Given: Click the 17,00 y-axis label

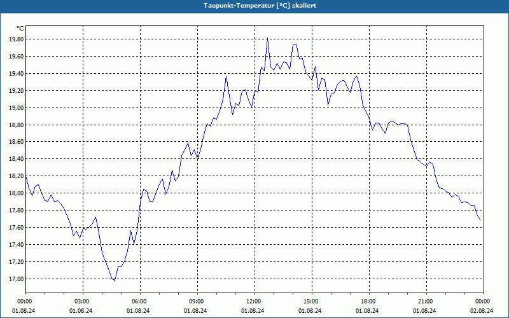Looking at the screenshot, I should coord(17,279).
